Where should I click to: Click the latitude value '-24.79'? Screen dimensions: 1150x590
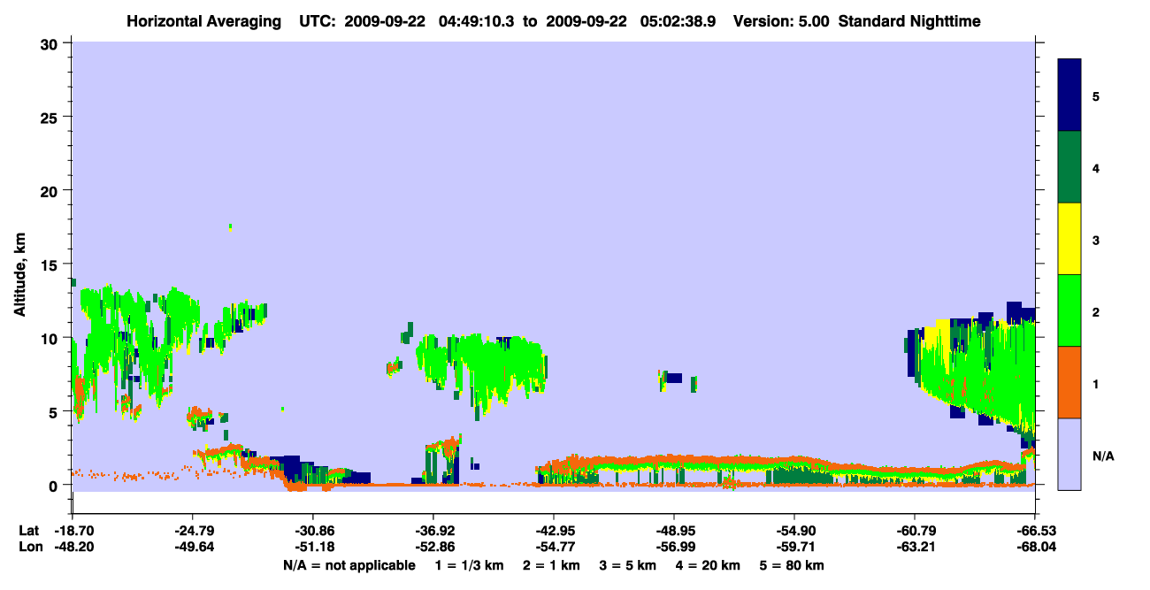pos(193,531)
